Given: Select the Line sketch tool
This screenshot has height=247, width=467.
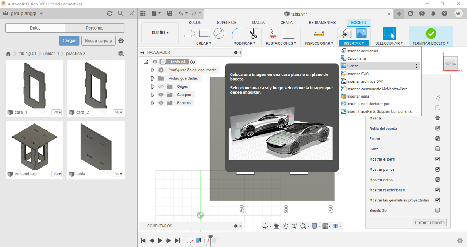Looking at the screenshot, I should [190, 34].
